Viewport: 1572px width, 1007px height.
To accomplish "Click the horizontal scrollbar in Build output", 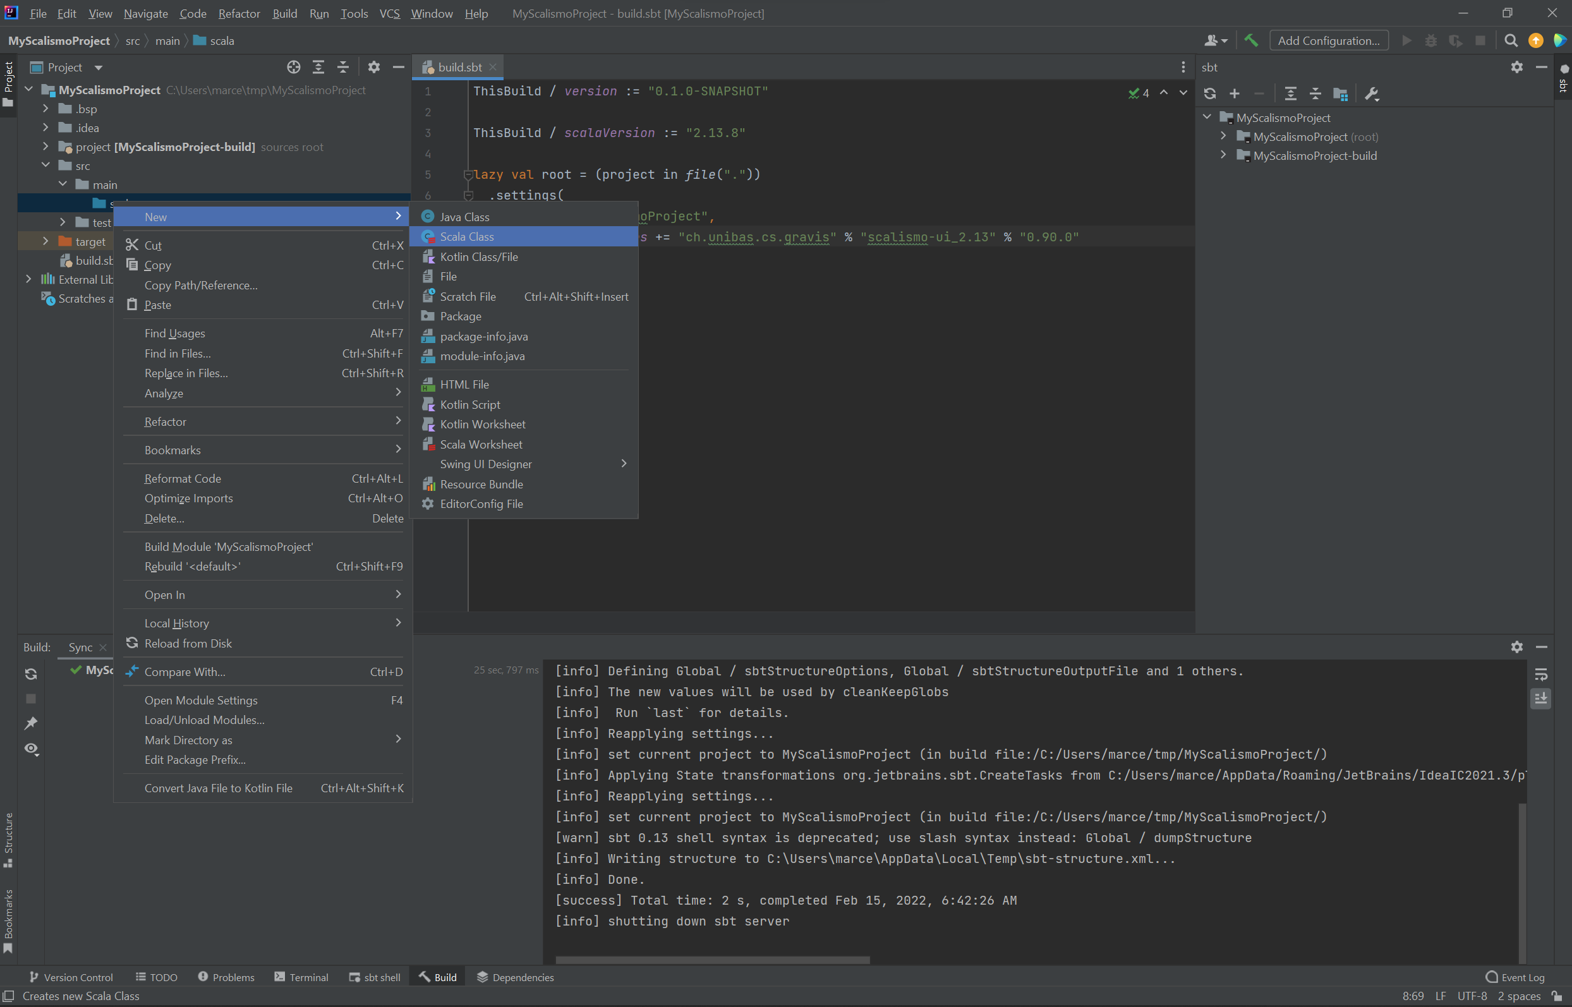I will tap(713, 960).
